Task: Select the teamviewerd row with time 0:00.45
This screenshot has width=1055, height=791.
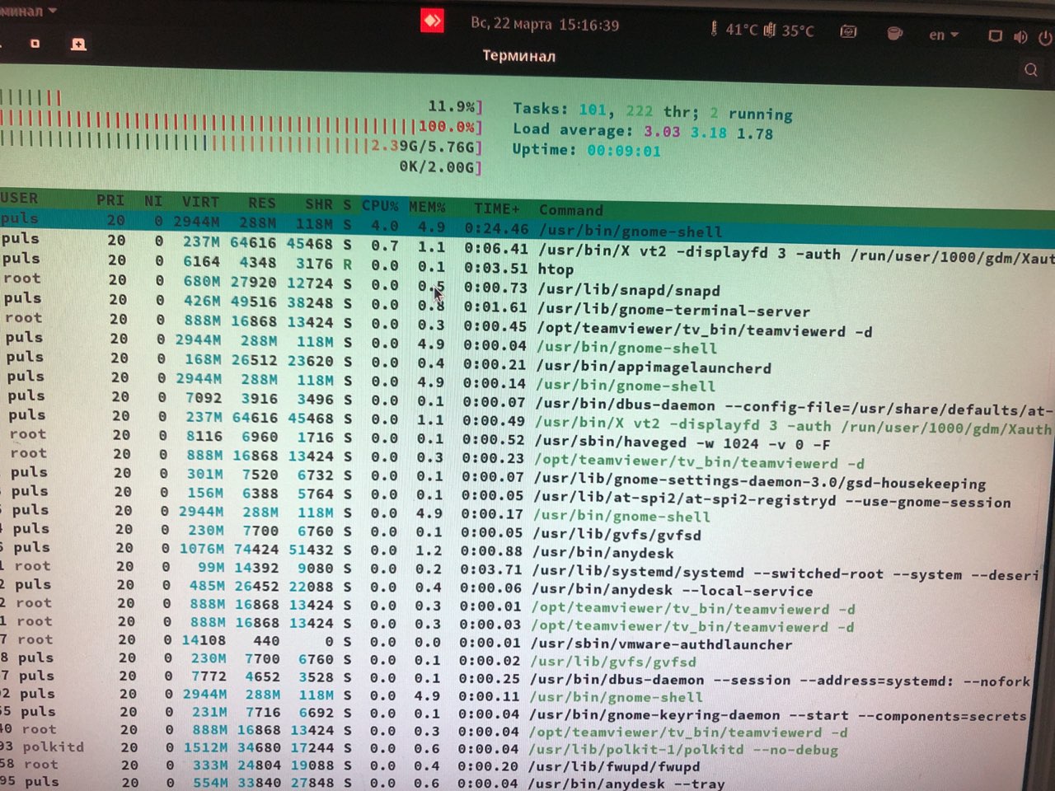Action: pos(527,325)
